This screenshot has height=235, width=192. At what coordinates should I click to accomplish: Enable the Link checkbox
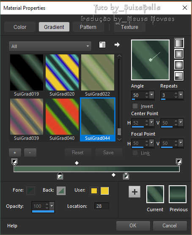135,153
